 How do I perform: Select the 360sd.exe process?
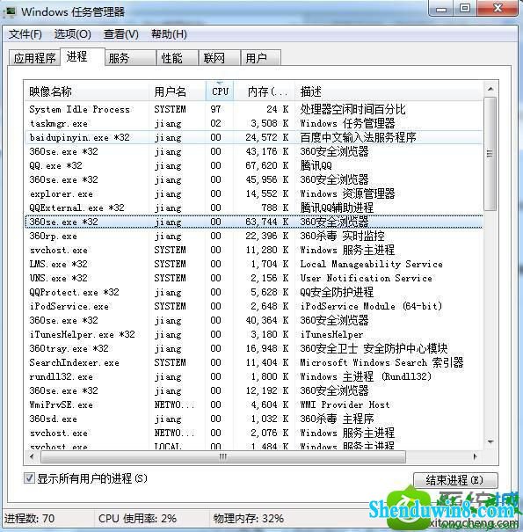pyautogui.click(x=253, y=419)
